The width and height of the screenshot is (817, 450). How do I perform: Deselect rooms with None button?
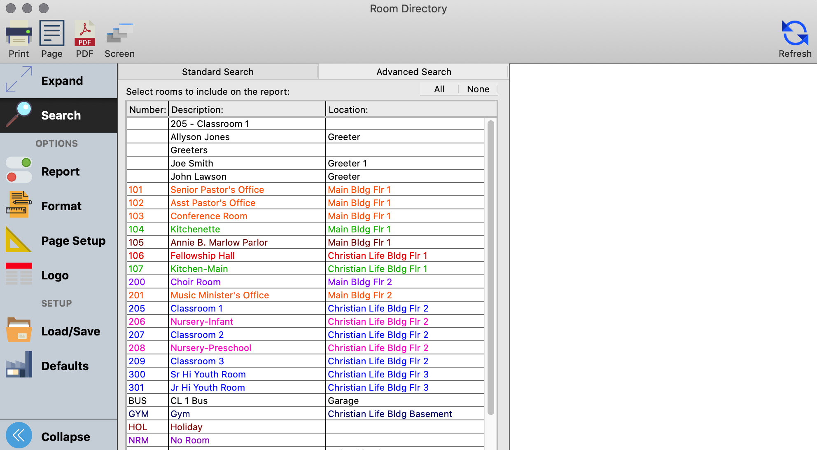coord(478,89)
